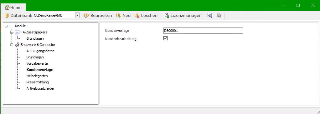
Task: Select Grundlagen under FA-Zusatzpapiere
Action: [x=35, y=38]
